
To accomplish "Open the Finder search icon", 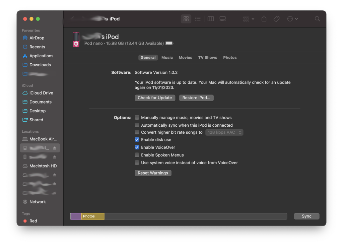I will pos(317,19).
